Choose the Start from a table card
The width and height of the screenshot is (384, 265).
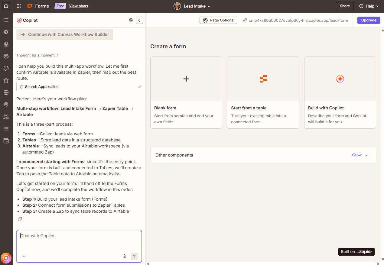tap(263, 92)
